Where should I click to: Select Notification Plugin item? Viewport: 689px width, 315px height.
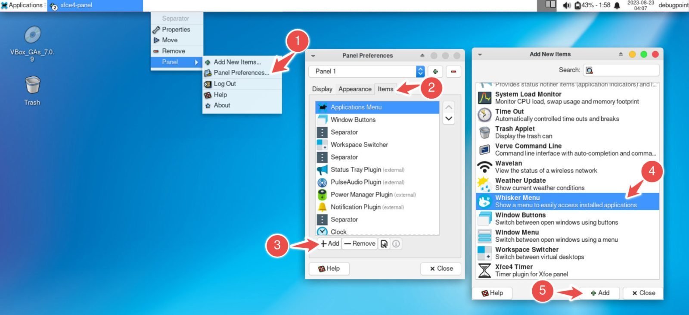tap(377, 207)
